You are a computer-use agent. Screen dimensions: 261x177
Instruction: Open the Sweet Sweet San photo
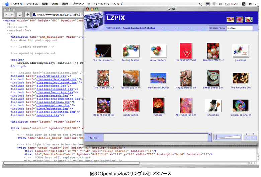point(213,78)
